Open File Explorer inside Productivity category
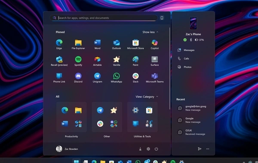Image resolution: width=258 pixels, height=163 pixels. (x=78, y=110)
